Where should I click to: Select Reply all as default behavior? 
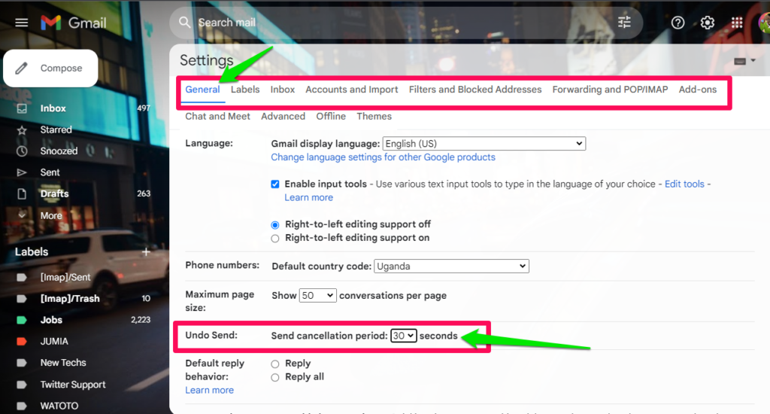(x=275, y=378)
